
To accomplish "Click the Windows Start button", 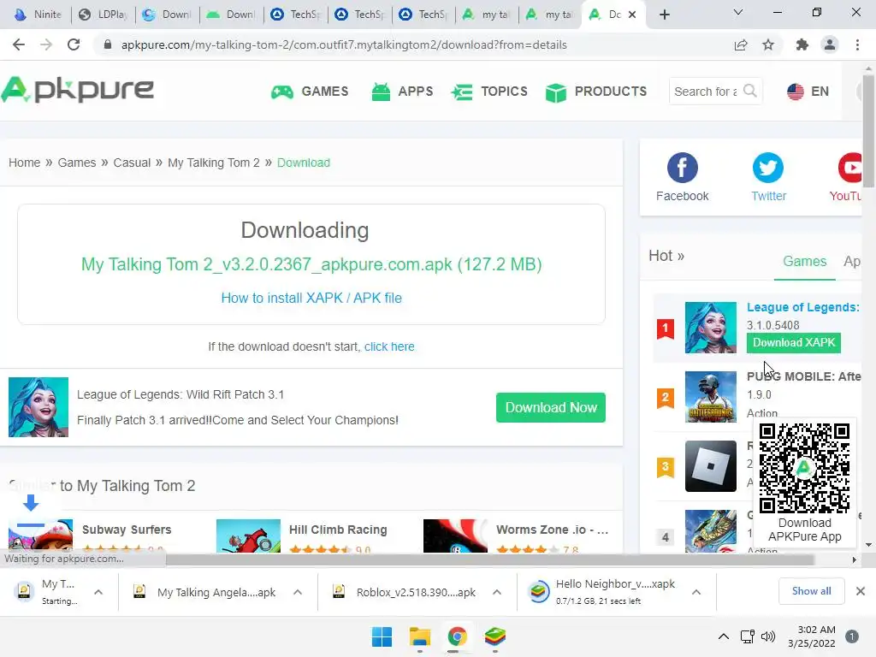I will coord(382,636).
